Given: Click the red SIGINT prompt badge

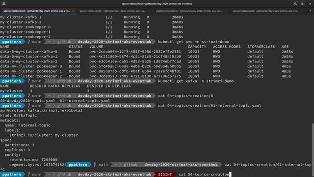Looking at the screenshot, I should coord(165,175).
